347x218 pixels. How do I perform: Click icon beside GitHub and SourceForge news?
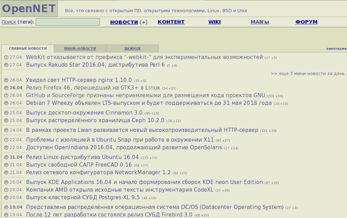click(x=6, y=95)
